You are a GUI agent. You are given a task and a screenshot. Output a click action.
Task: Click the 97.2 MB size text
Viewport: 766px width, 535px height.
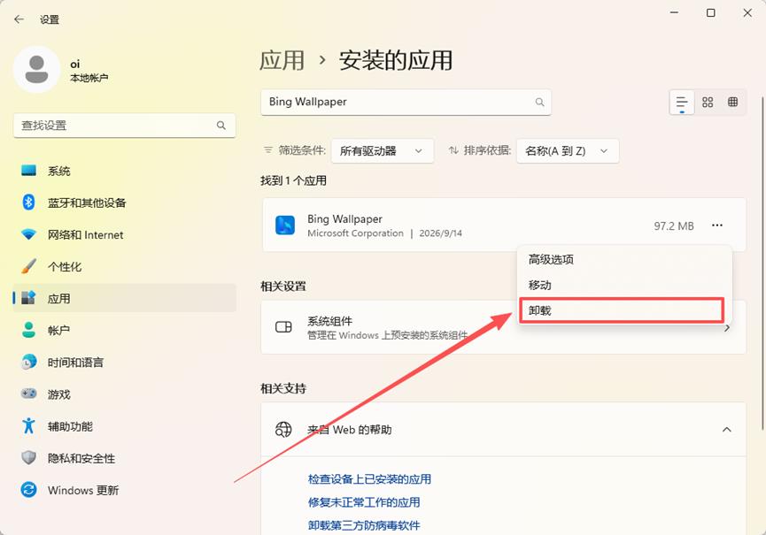(674, 225)
